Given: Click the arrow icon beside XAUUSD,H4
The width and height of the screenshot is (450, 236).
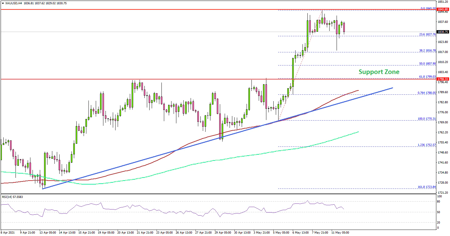Looking at the screenshot, I should tap(2, 2).
